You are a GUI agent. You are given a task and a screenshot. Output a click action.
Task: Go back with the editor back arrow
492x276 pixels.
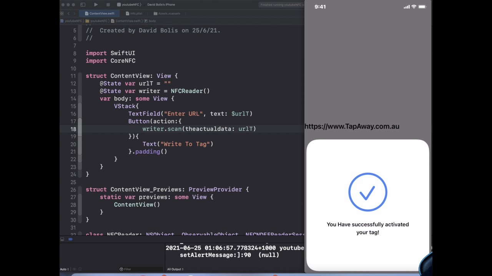(x=68, y=13)
